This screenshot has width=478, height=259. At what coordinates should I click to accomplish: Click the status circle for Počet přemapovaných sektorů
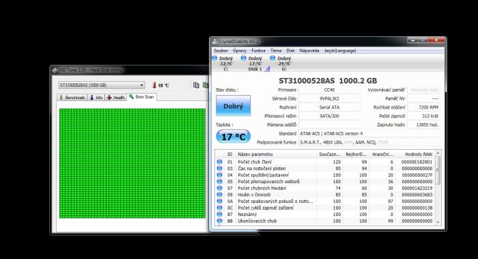(x=219, y=182)
